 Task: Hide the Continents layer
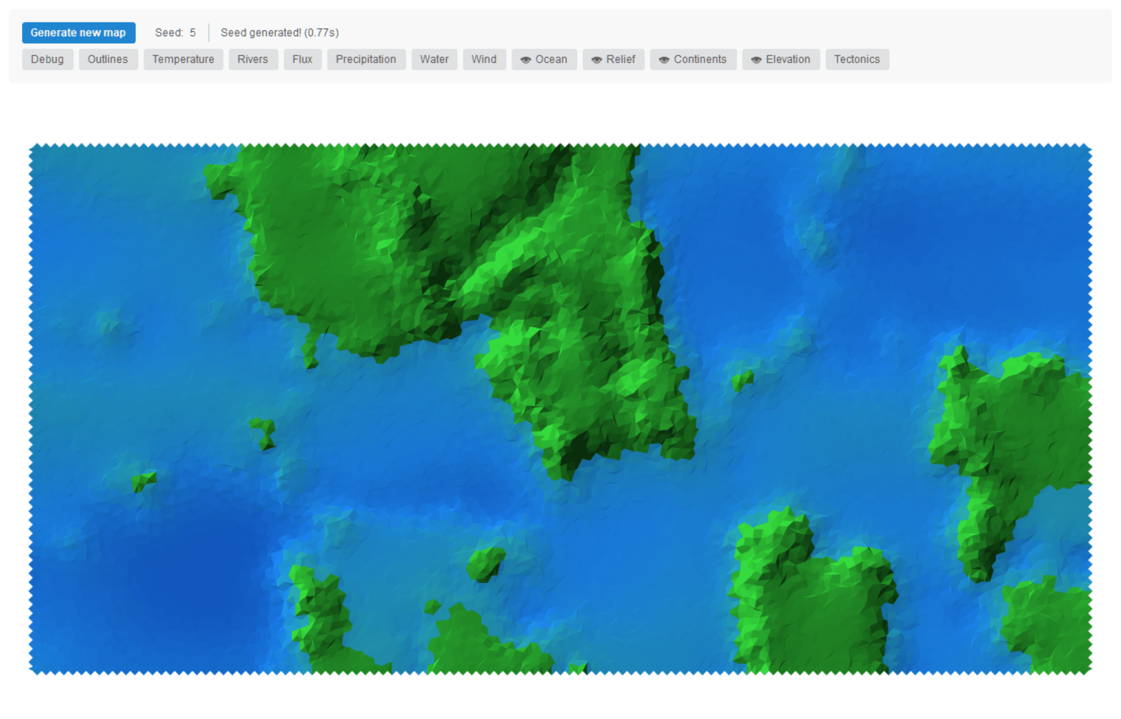click(693, 59)
